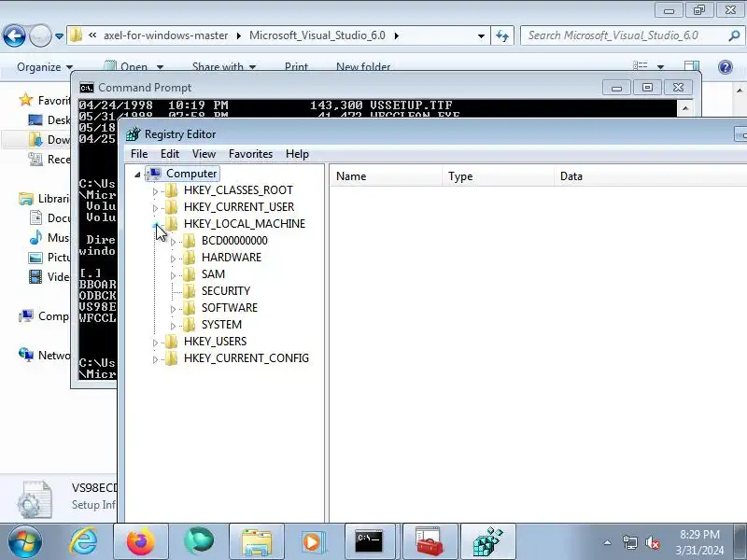747x560 pixels.
Task: Click the Music library icon
Action: (x=35, y=237)
